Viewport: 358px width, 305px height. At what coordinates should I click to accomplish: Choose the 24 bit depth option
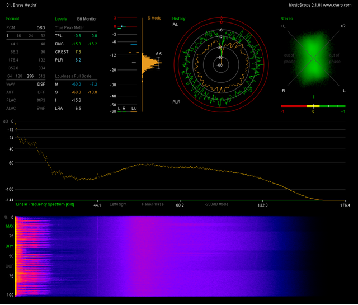31,36
